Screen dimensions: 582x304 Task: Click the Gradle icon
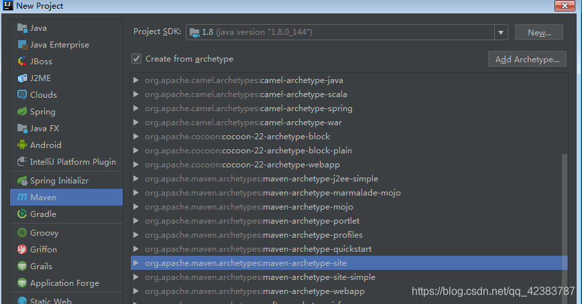[22, 214]
